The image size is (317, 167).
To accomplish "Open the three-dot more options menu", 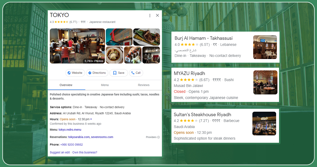I will click(x=150, y=16).
